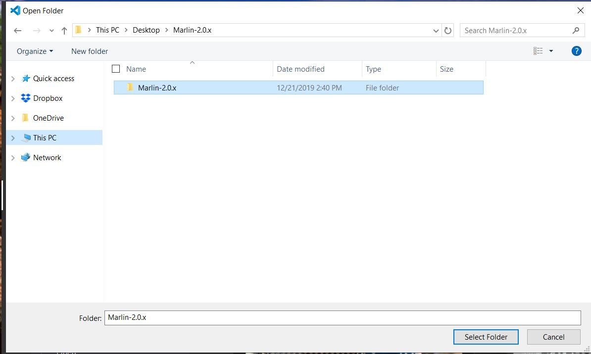Select This PC in the address breadcrumb

click(x=107, y=30)
